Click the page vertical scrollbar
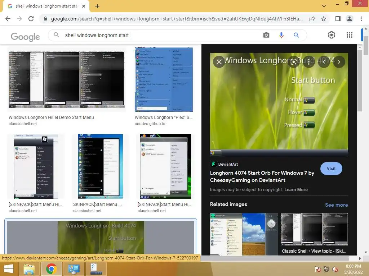This screenshot has width=369, height=276. pos(366,46)
